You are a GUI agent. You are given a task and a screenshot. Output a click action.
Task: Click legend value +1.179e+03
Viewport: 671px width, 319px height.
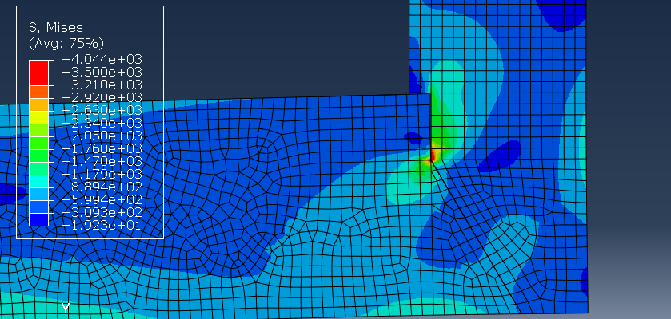[x=102, y=174]
